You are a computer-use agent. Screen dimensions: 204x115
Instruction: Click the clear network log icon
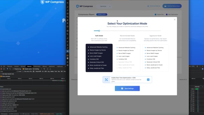4,69
